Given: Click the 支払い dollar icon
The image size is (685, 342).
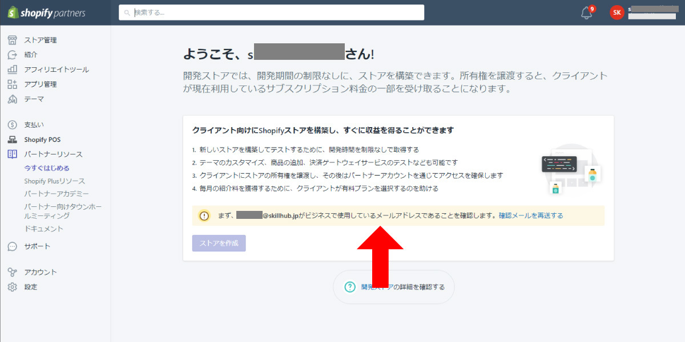Looking at the screenshot, I should coord(13,124).
